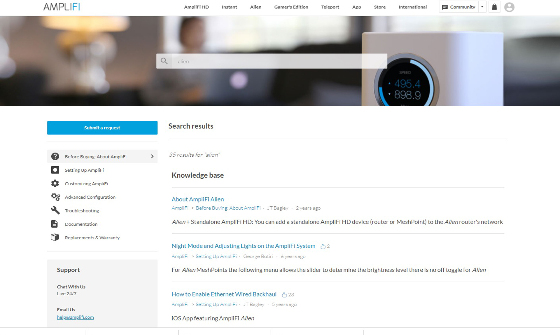Click the AmpliFi logo

coord(62,7)
